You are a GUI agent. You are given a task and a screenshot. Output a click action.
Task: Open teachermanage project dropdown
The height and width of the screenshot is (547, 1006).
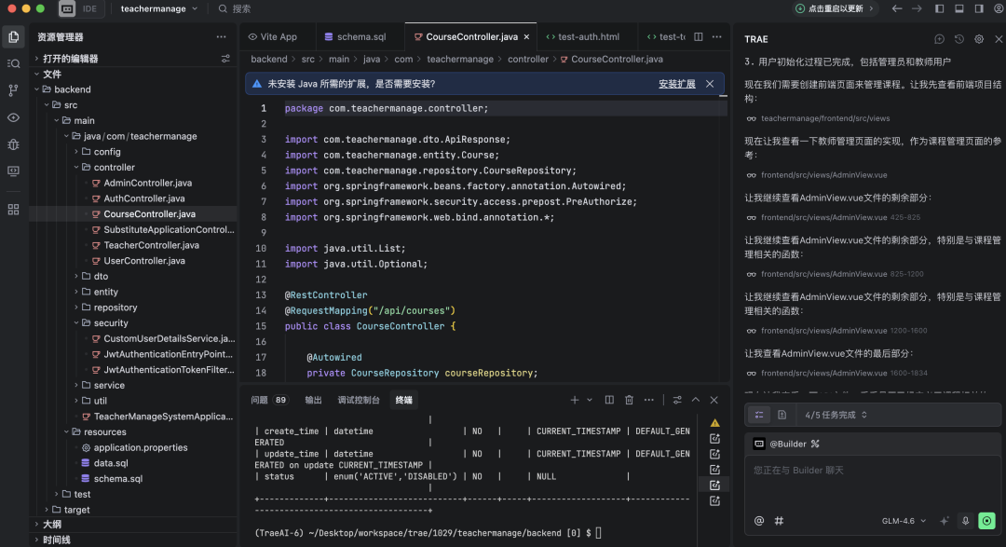159,9
